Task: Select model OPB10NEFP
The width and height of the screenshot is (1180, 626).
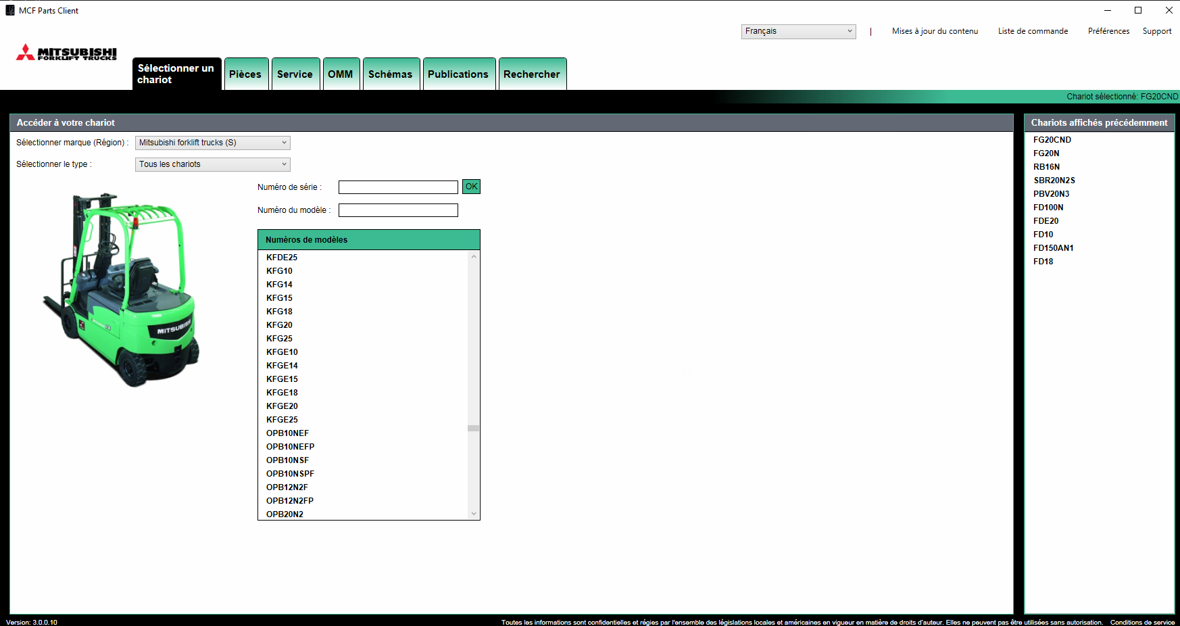Action: coord(290,447)
